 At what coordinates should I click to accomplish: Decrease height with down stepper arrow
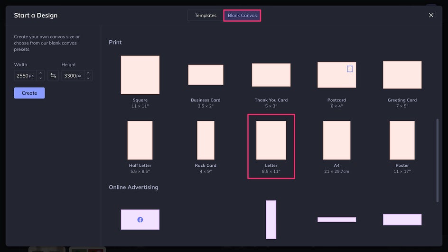tap(88, 78)
